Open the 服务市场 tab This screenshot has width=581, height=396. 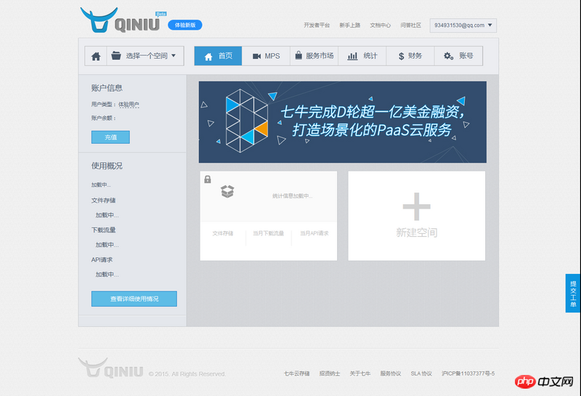(314, 56)
